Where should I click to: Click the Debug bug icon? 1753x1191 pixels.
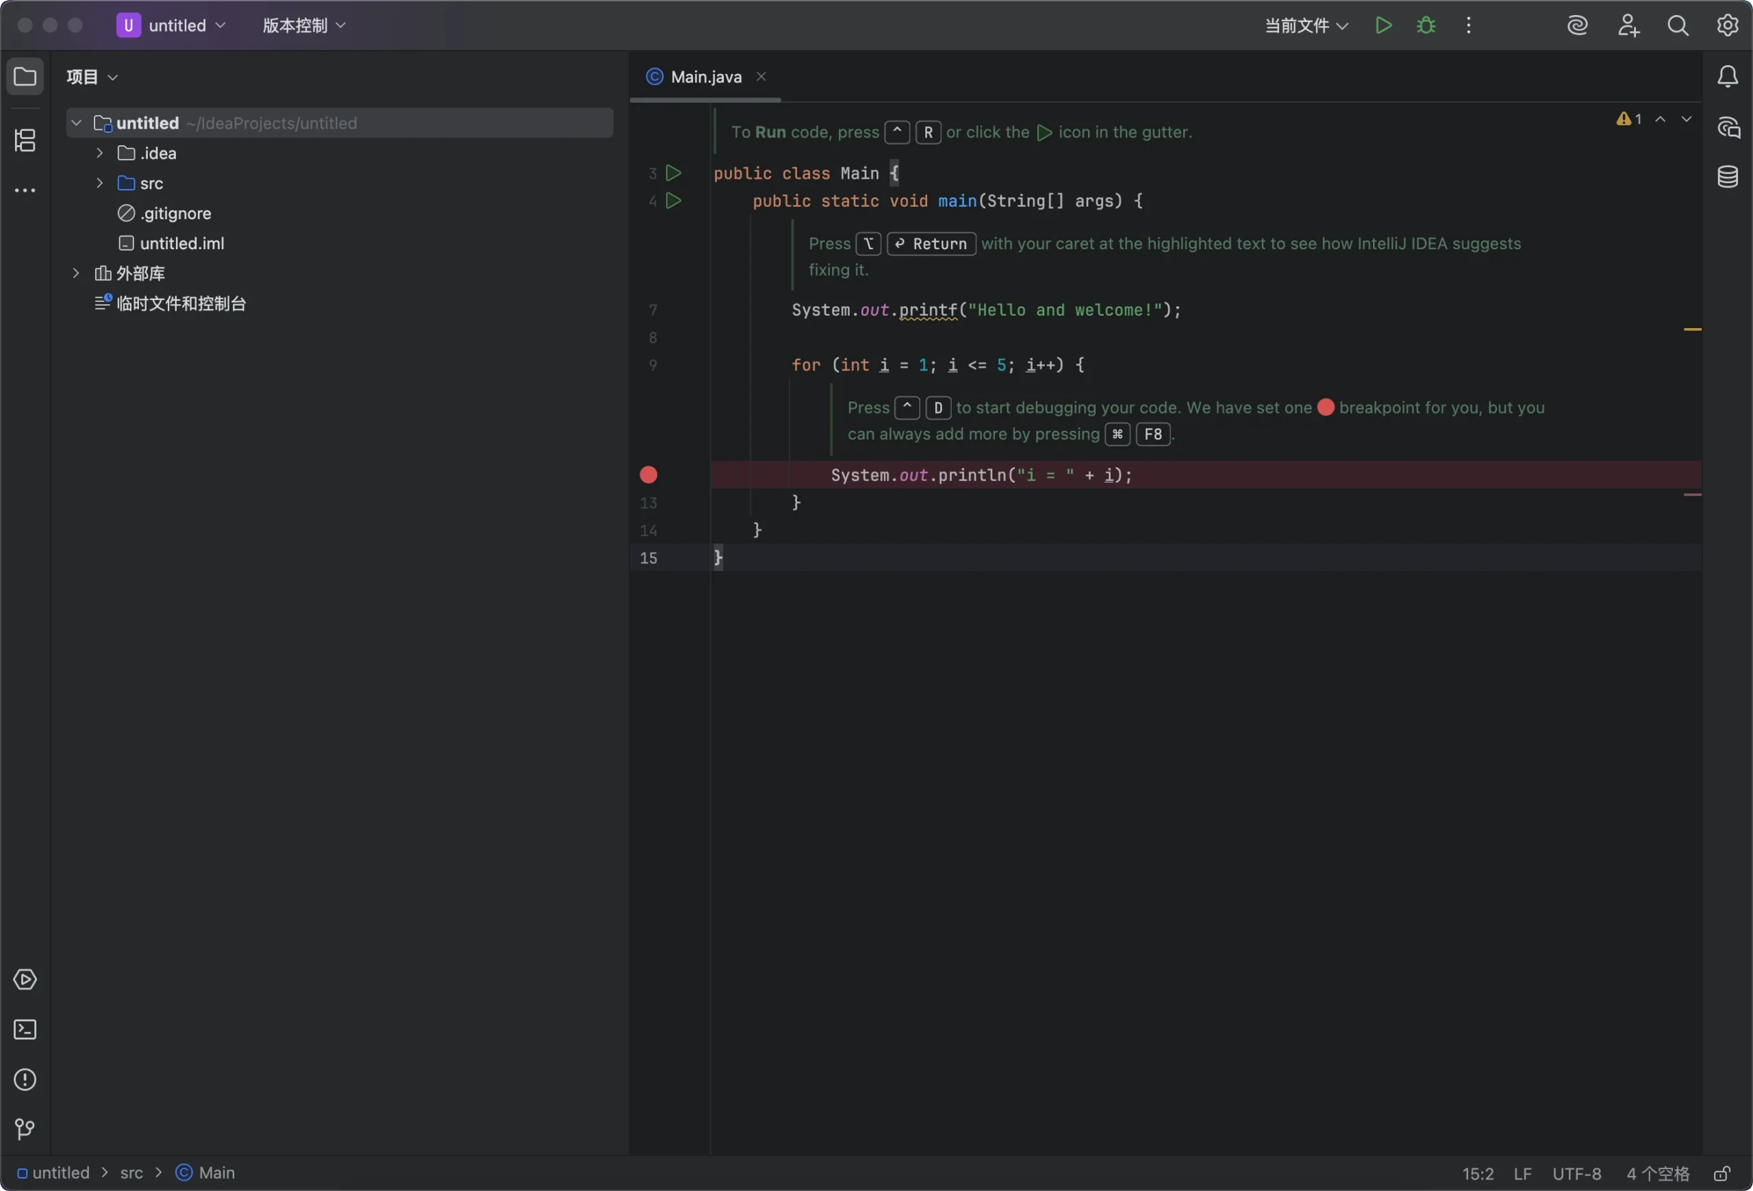(x=1425, y=25)
